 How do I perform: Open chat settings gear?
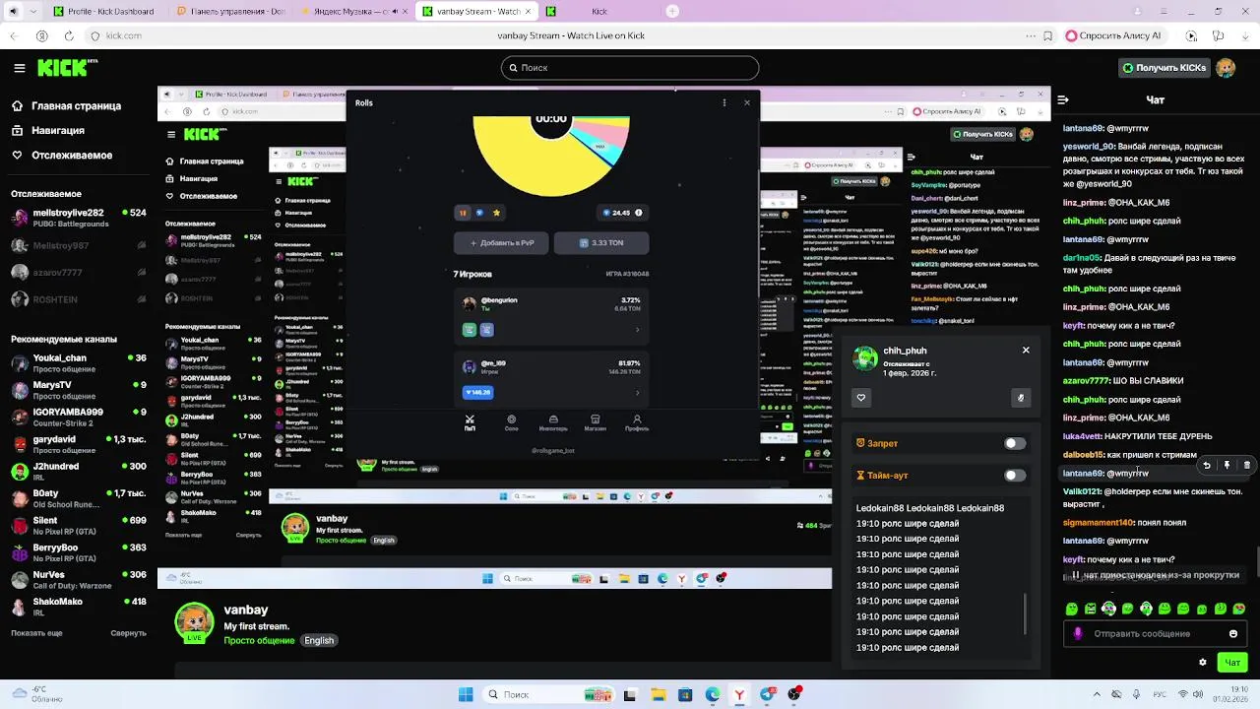point(1202,663)
